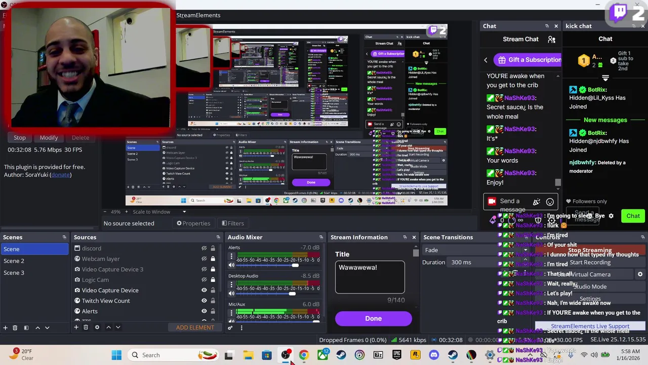This screenshot has height=365, width=648.
Task: Open the Properties tab below preview
Action: [193, 223]
